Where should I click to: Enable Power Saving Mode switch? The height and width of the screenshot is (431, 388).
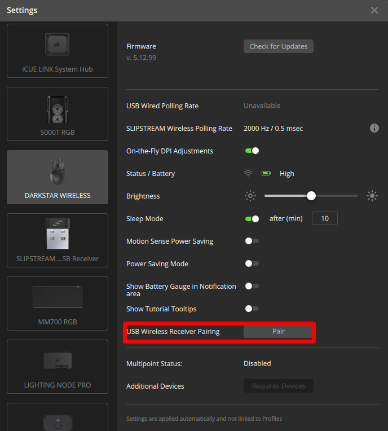pyautogui.click(x=252, y=263)
